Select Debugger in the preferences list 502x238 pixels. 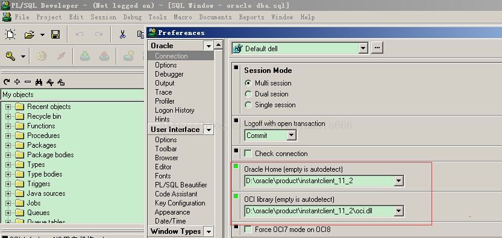click(x=169, y=74)
